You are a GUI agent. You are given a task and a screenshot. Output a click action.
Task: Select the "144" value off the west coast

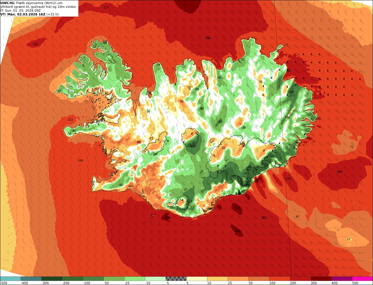(80, 161)
